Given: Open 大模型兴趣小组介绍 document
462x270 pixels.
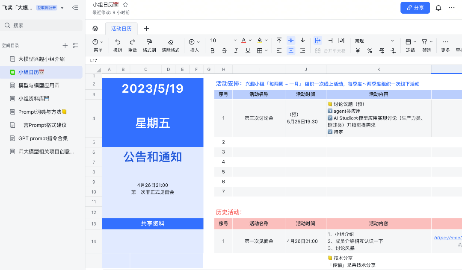Looking at the screenshot, I should [41, 59].
